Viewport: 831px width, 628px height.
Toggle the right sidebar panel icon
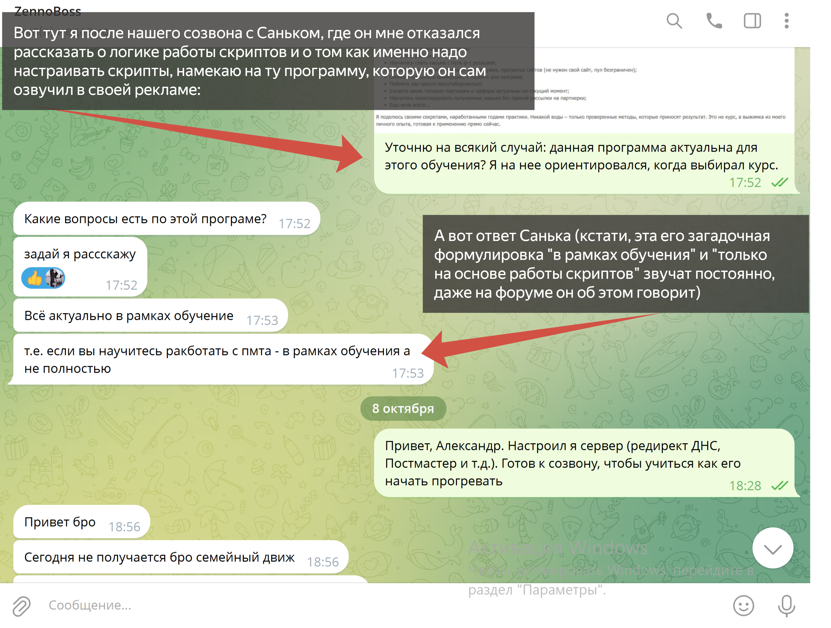pyautogui.click(x=752, y=21)
